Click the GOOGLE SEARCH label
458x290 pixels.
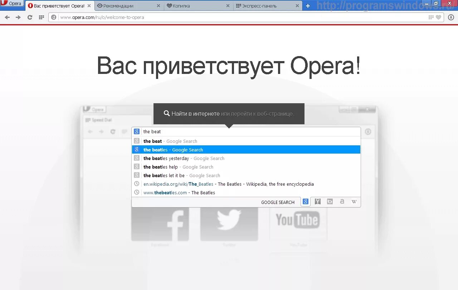coord(278,202)
